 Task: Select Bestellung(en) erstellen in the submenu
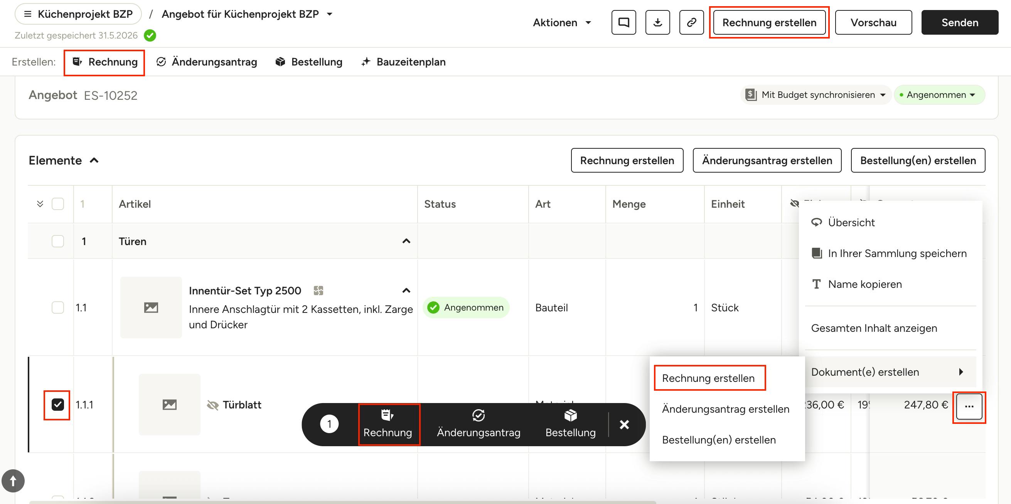tap(727, 440)
